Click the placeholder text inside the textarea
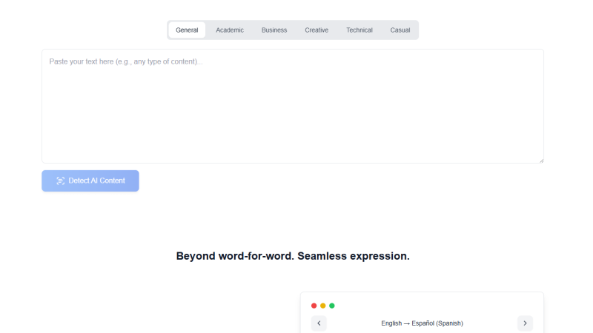593x333 pixels. point(126,61)
